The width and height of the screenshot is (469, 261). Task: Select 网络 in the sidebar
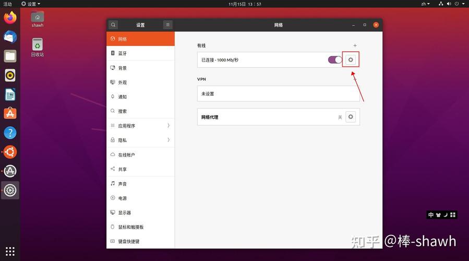coord(140,39)
